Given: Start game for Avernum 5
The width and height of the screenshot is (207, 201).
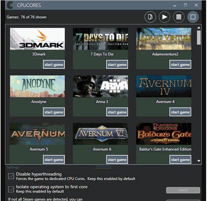Looking at the screenshot, I should pyautogui.click(x=54, y=159).
